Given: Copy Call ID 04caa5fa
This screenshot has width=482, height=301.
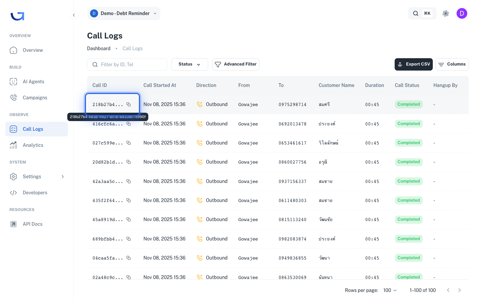Looking at the screenshot, I should 129,258.
